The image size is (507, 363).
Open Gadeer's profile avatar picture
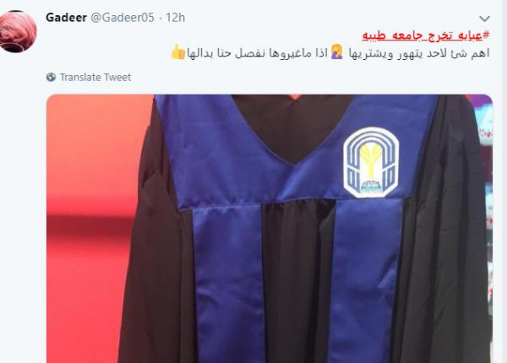17,31
